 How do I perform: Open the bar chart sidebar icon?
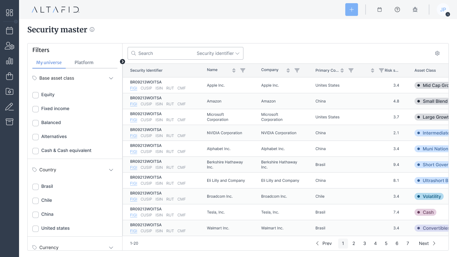point(10,61)
